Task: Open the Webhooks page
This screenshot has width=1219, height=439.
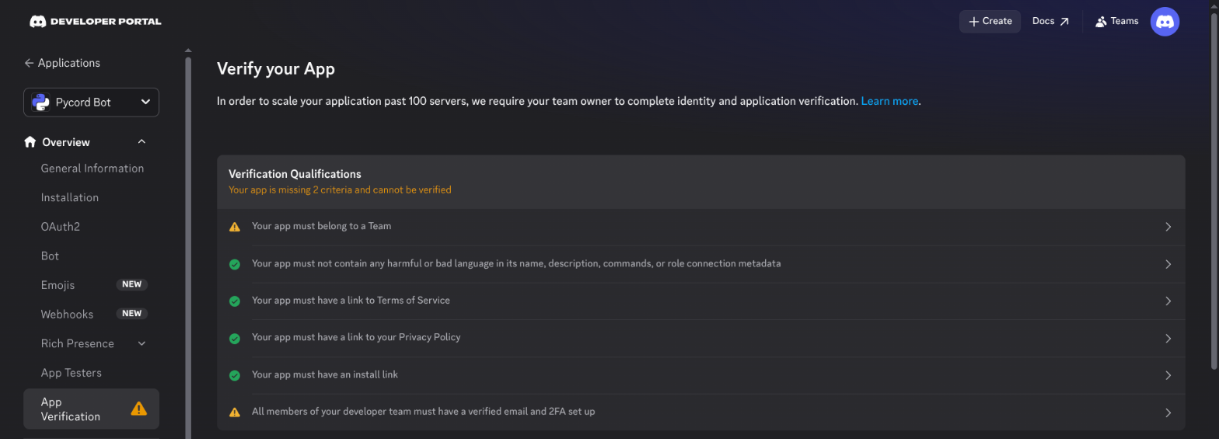Action: coord(67,314)
